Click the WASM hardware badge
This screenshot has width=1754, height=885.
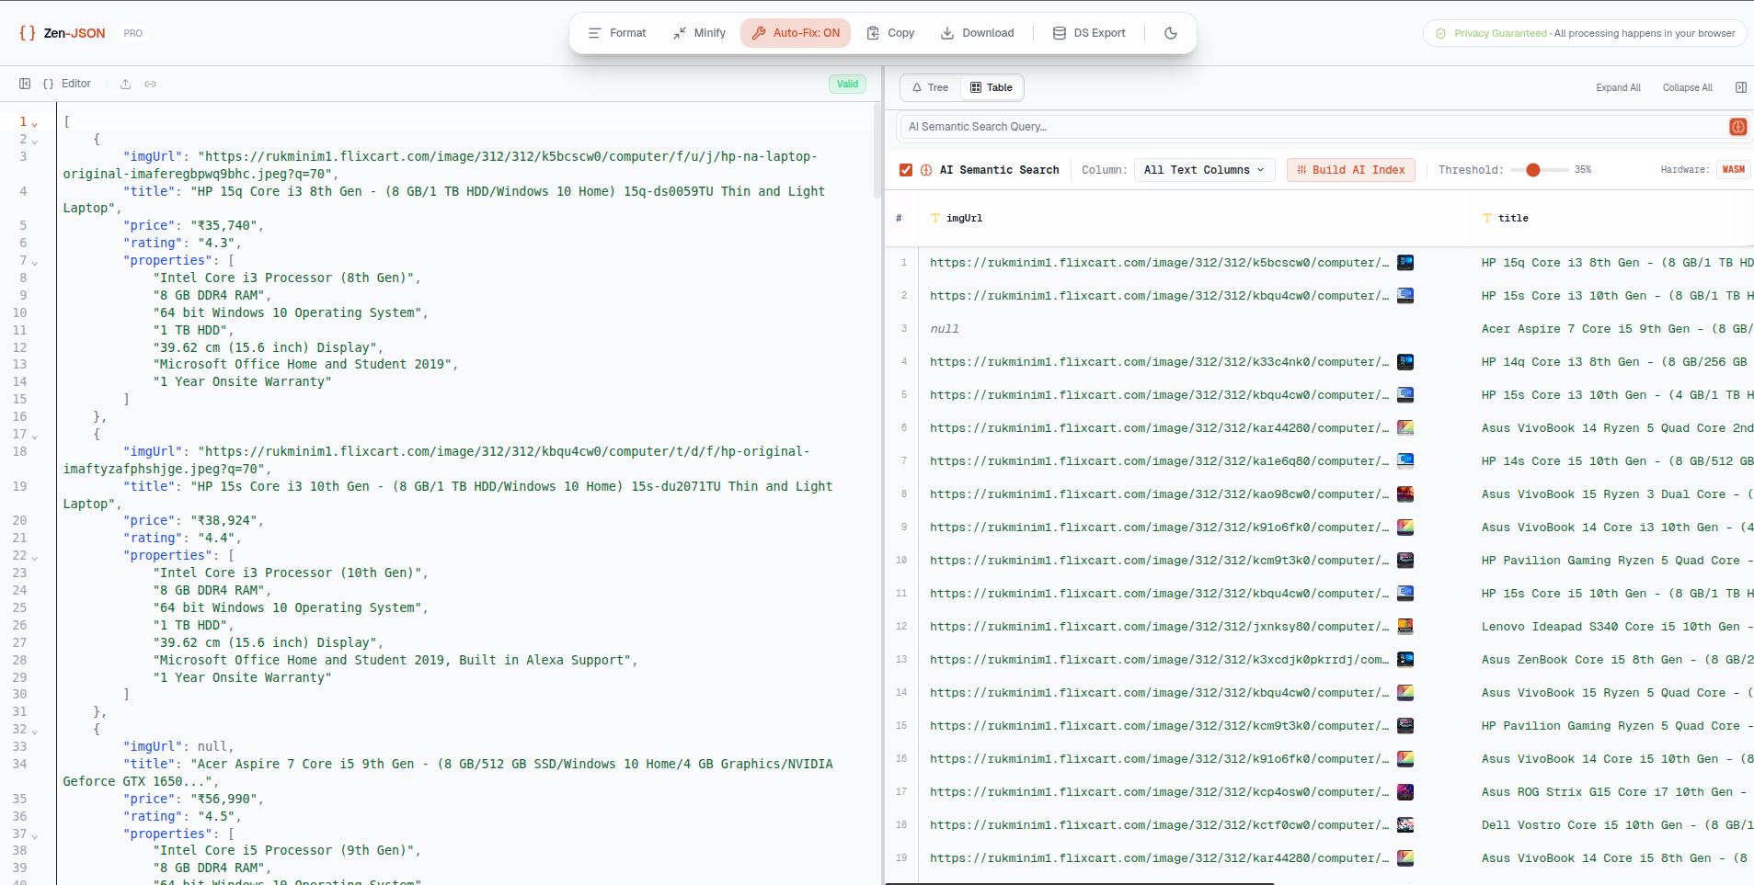[1733, 170]
